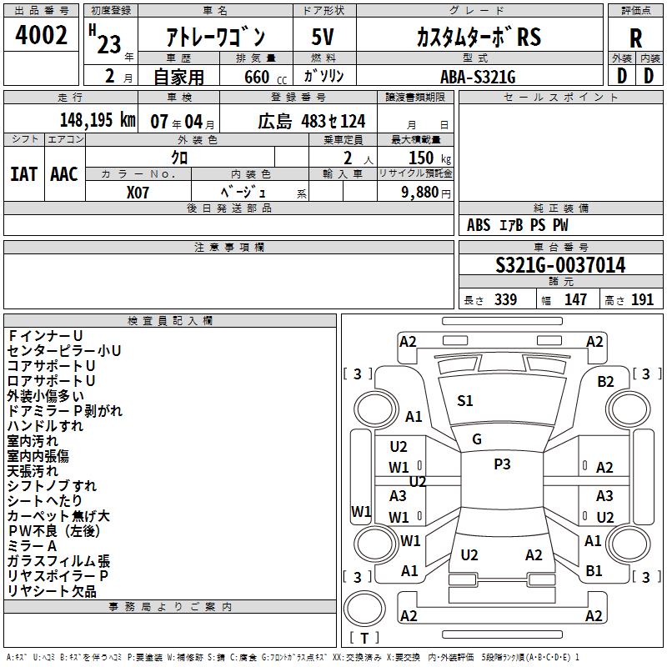The height and width of the screenshot is (667, 667).
Task: Click inspector note ロアサポートU
Action: pos(51,381)
